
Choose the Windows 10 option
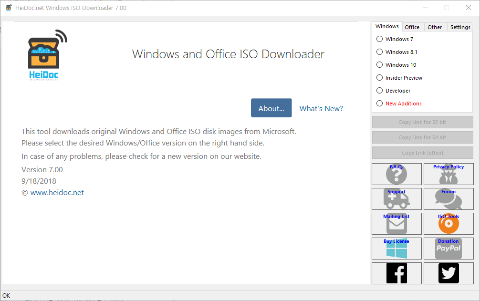click(396, 65)
